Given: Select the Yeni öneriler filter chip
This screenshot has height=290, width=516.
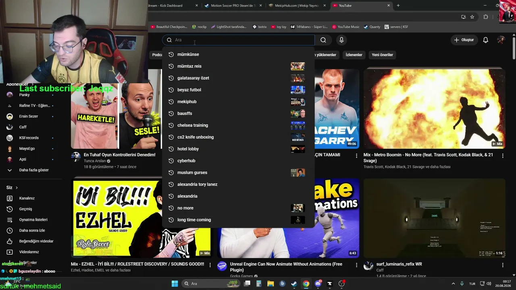Looking at the screenshot, I should pos(382,55).
